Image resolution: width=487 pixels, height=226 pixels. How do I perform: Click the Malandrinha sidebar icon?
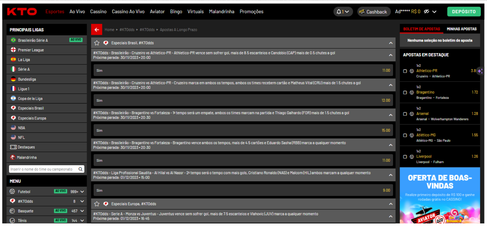[x=13, y=157]
